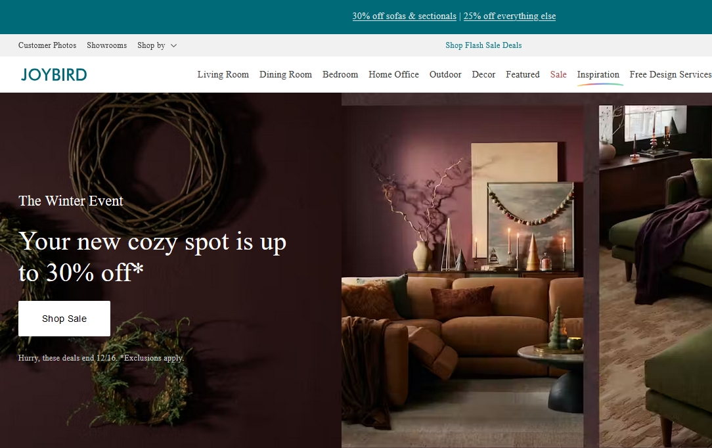
Task: Open Featured menu item
Action: tap(523, 74)
